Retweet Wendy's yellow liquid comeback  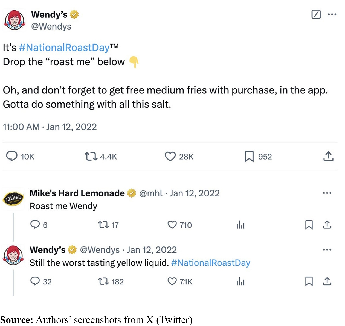click(104, 281)
